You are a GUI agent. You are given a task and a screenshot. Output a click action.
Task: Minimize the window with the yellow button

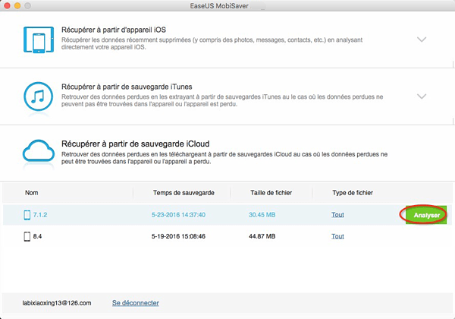tap(17, 5)
